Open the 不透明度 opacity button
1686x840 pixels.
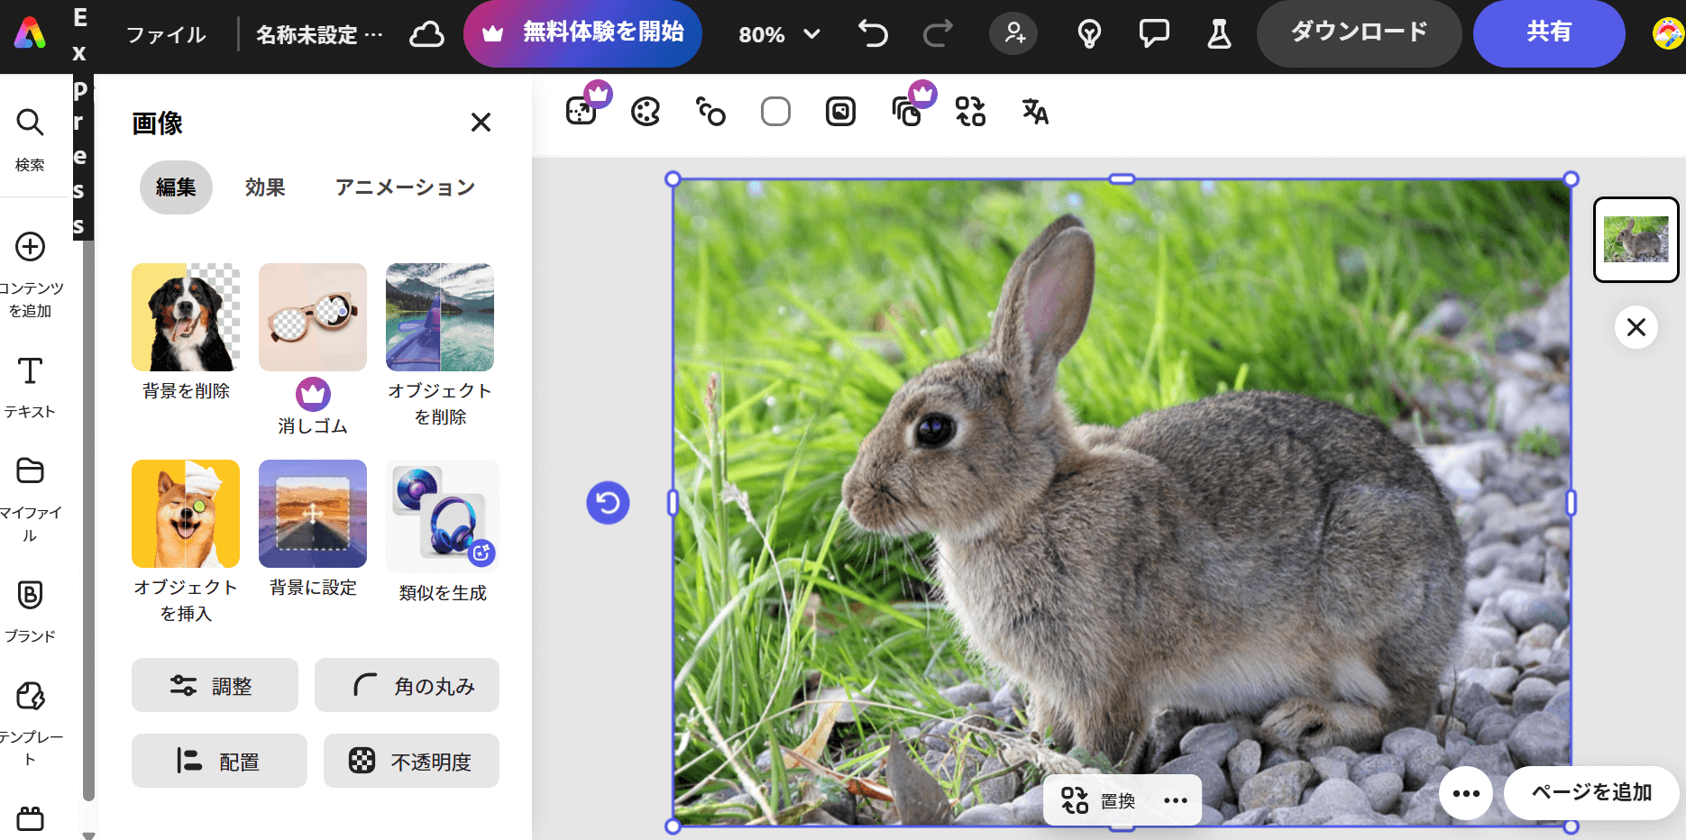411,761
